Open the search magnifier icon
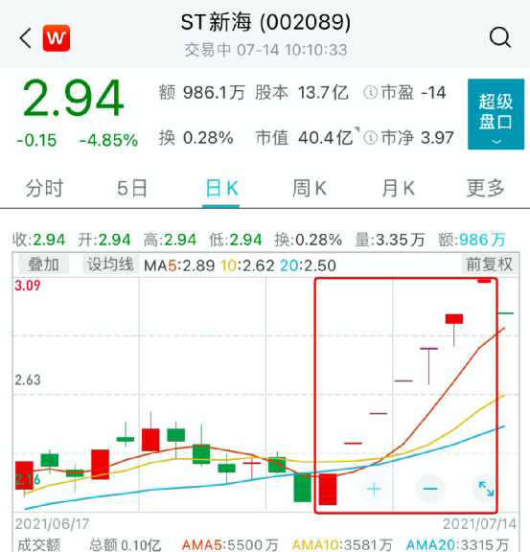The width and height of the screenshot is (530, 552). click(500, 37)
